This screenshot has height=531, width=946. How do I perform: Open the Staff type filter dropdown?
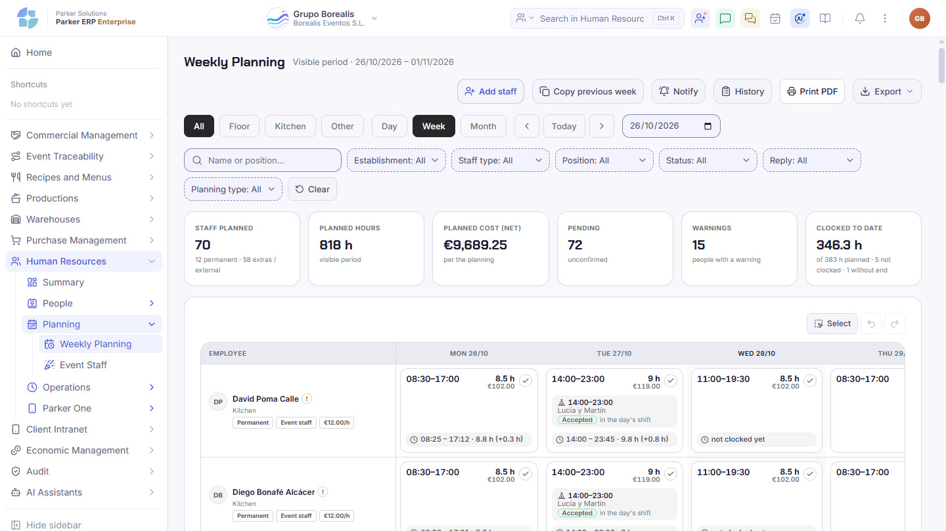click(x=501, y=160)
